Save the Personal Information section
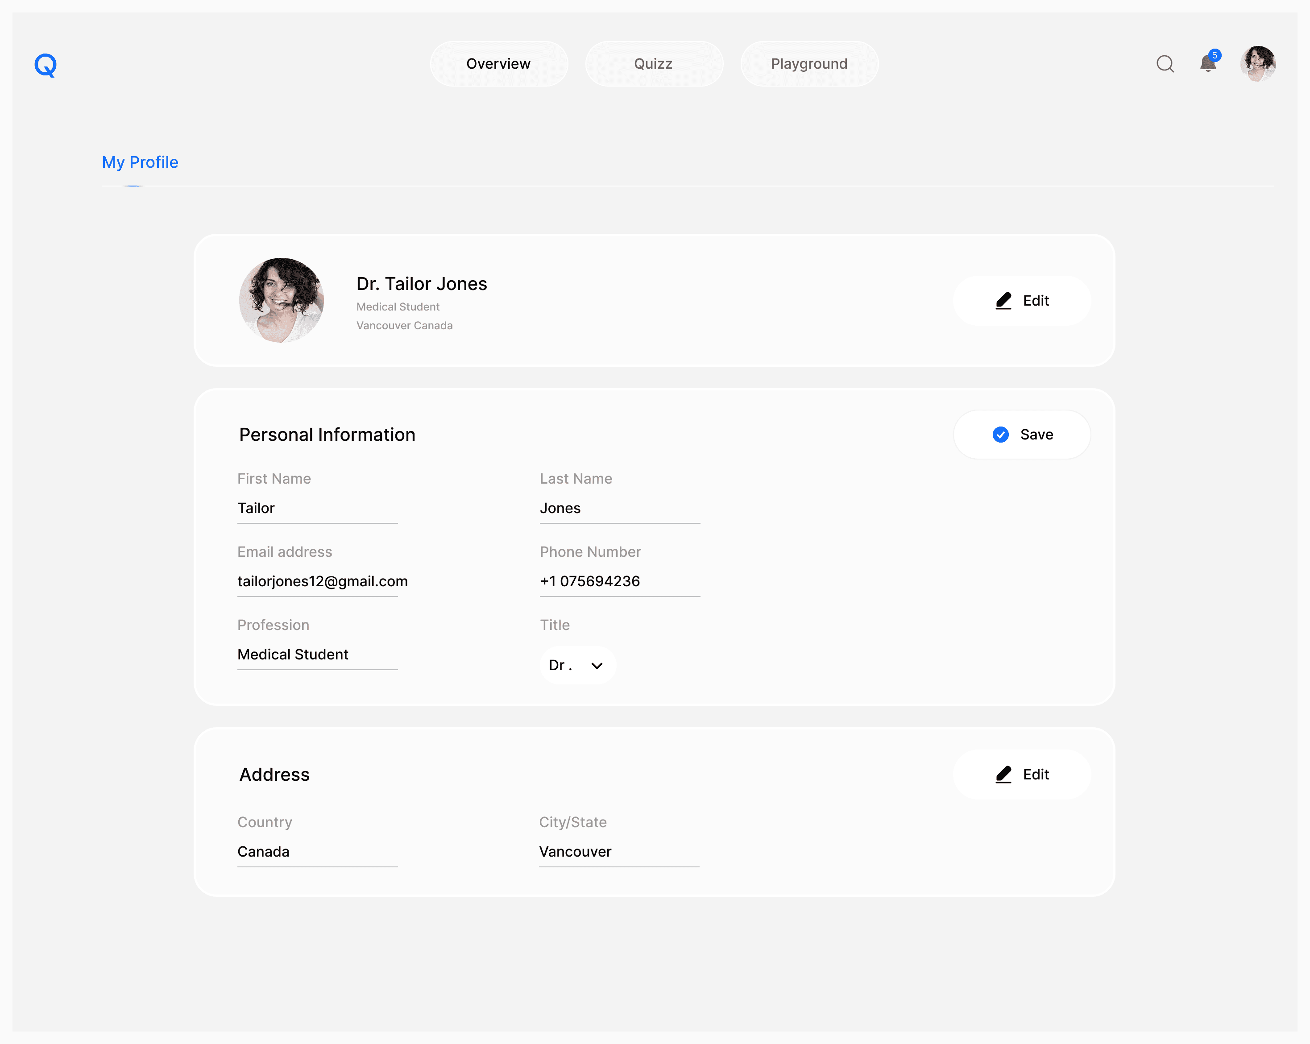The width and height of the screenshot is (1310, 1044). coord(1022,435)
